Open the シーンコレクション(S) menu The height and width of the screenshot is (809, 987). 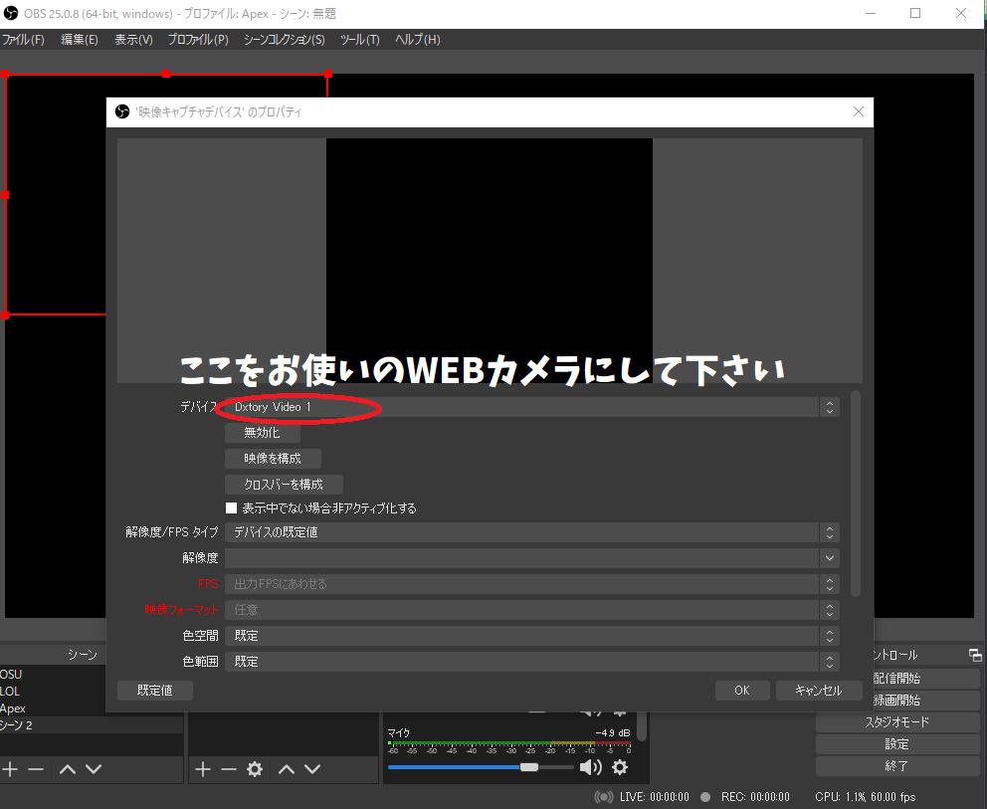point(284,40)
